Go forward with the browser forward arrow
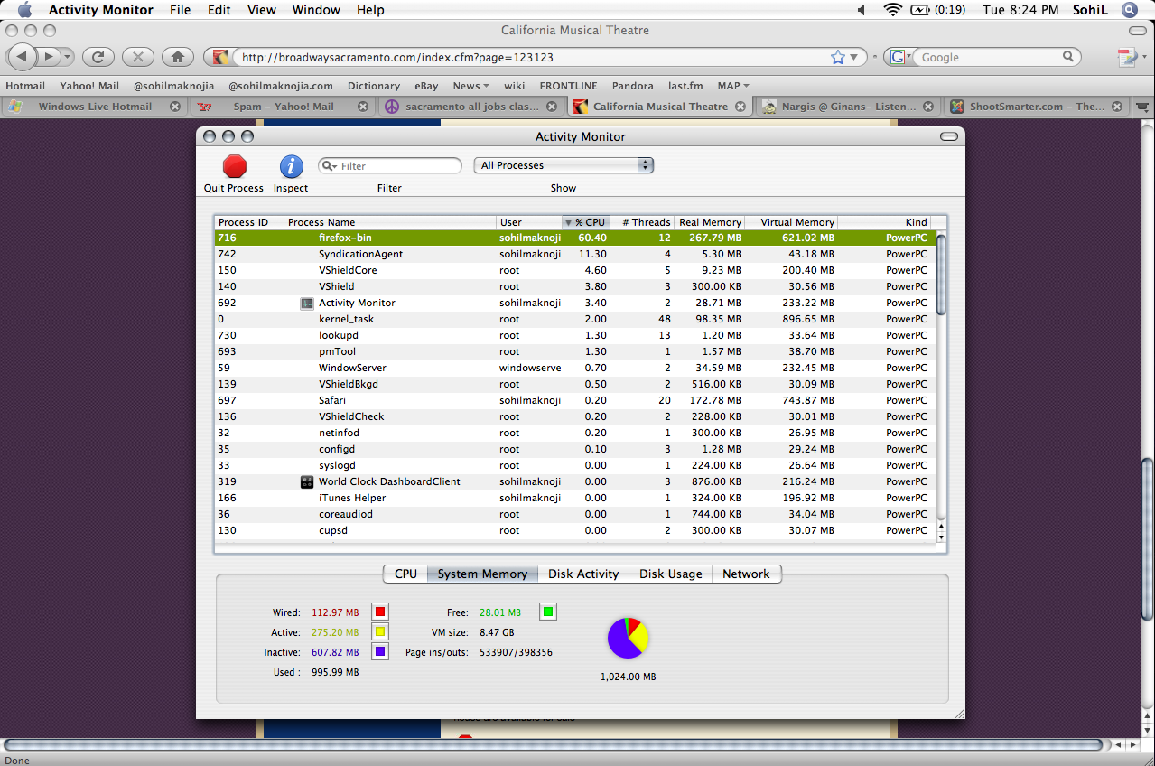The image size is (1155, 766). 48,57
